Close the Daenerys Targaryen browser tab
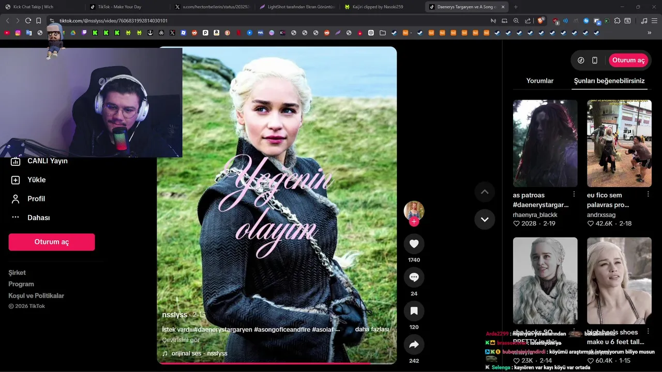Screen dimensions: 662x372 point(503,7)
